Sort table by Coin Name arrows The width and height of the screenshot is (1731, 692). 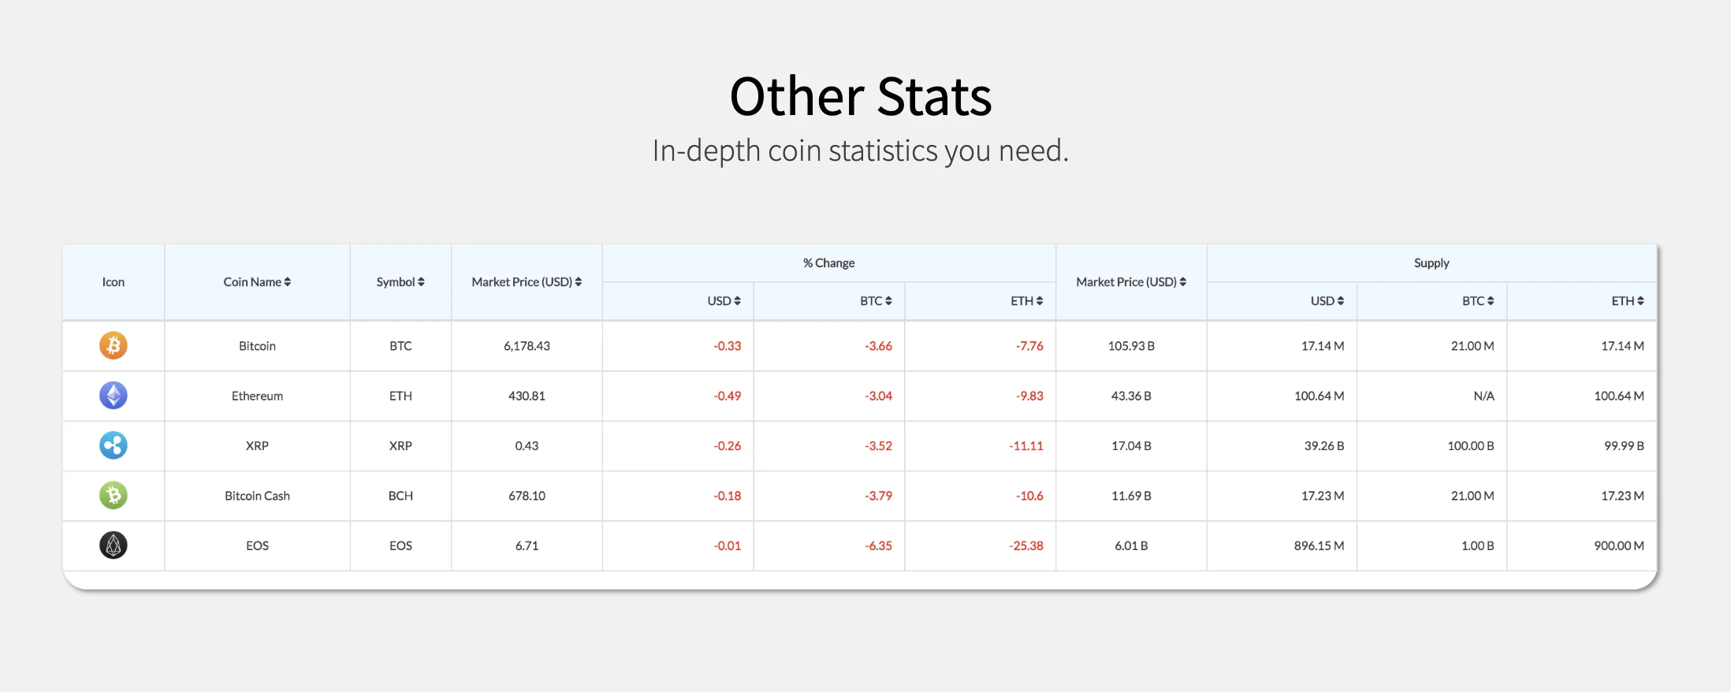[x=288, y=282]
